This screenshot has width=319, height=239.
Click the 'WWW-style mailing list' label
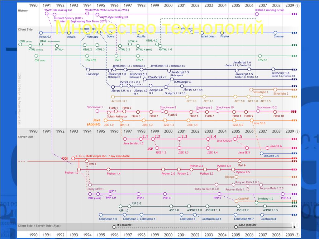(x=114, y=17)
